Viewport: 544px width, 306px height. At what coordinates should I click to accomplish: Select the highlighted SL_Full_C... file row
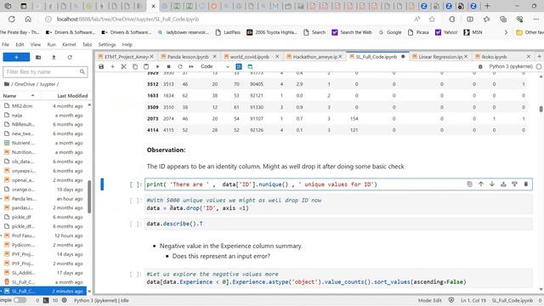click(x=44, y=291)
